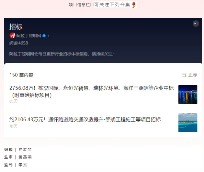204x172 pixels.
Task: Open the 约2106.43万元 通怀路 tender article
Action: [85, 120]
